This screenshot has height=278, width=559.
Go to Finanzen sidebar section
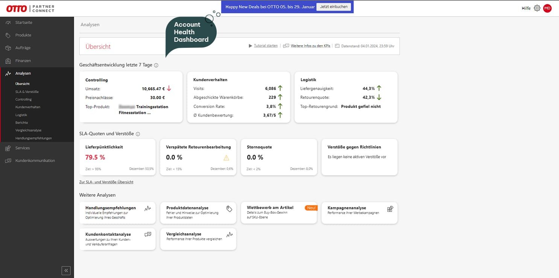[23, 61]
